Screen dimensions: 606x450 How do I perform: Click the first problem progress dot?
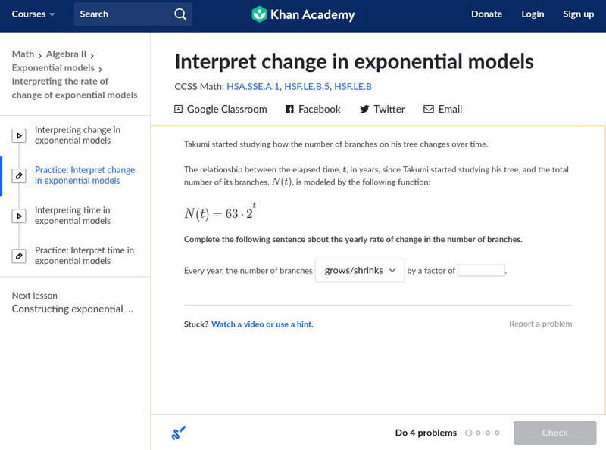pos(469,433)
